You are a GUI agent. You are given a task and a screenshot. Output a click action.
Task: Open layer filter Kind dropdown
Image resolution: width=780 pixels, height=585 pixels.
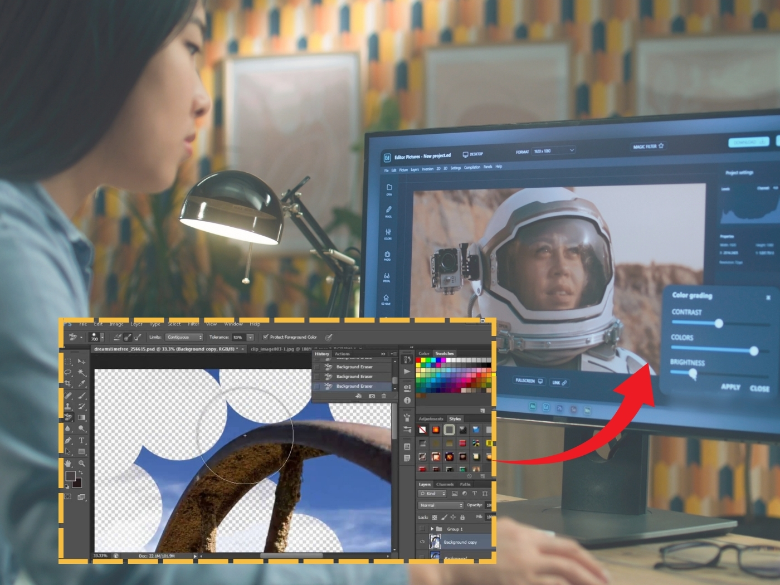point(432,494)
